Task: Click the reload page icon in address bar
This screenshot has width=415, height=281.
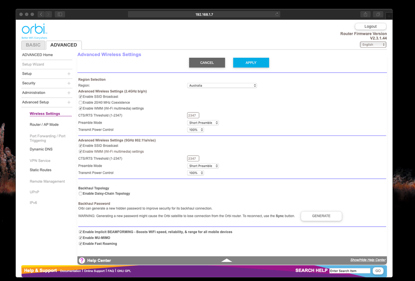Action: (277, 14)
